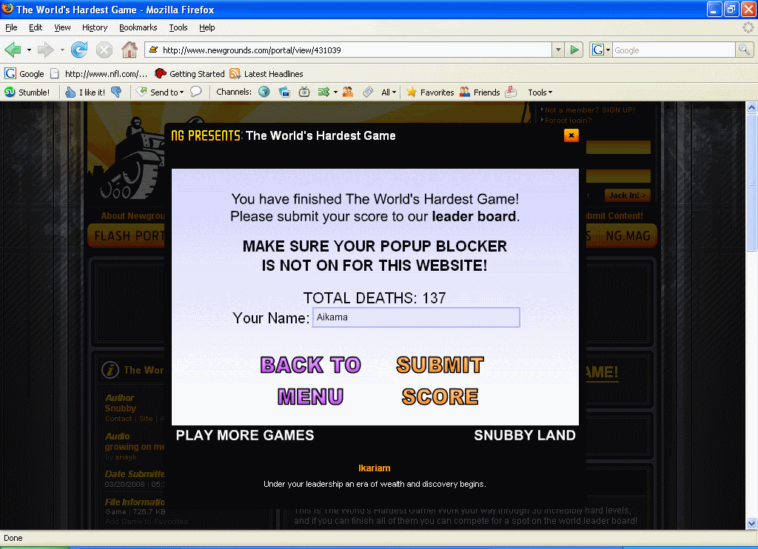This screenshot has height=549, width=758.
Task: Click the I like it! thumbs-up
Action: (x=86, y=92)
